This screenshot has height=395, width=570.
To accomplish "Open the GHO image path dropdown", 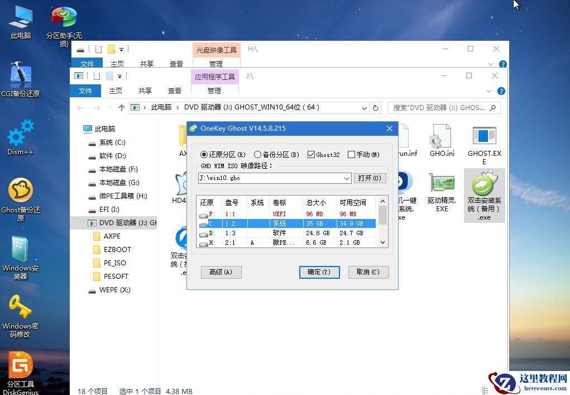I will (x=347, y=178).
